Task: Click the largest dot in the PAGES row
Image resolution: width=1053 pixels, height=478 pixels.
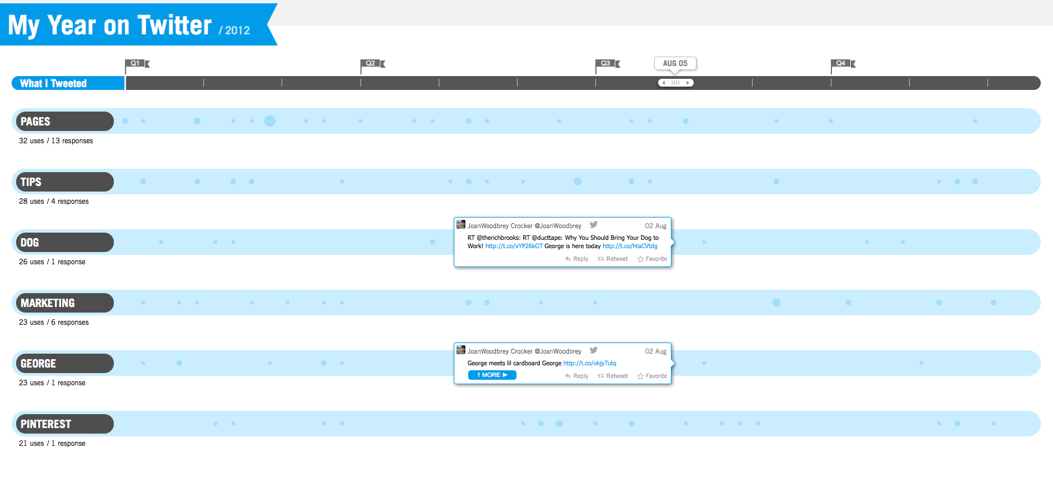Action: pyautogui.click(x=270, y=121)
